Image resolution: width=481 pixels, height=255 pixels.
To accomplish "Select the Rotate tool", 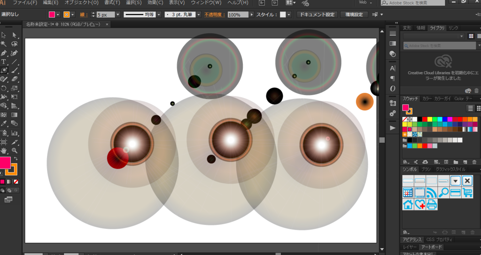I will pos(4,88).
